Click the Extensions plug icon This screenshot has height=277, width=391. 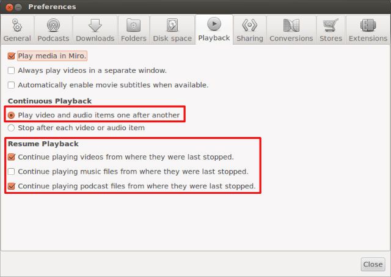click(x=368, y=25)
